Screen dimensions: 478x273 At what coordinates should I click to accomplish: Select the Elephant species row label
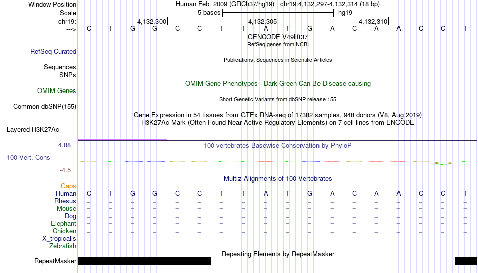(63, 223)
